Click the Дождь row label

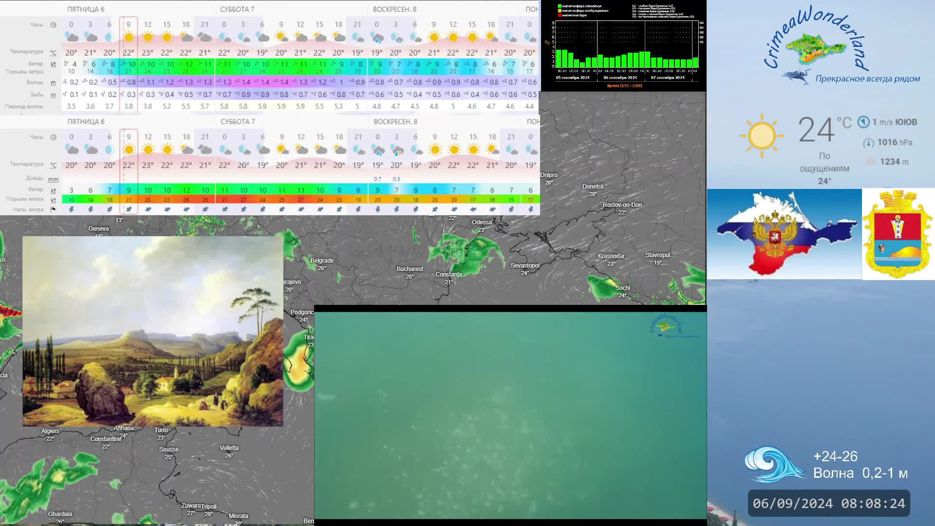pos(35,178)
